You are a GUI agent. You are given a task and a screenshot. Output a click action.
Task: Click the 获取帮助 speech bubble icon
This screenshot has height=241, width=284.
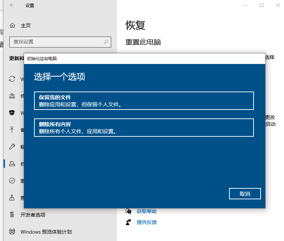click(x=128, y=211)
